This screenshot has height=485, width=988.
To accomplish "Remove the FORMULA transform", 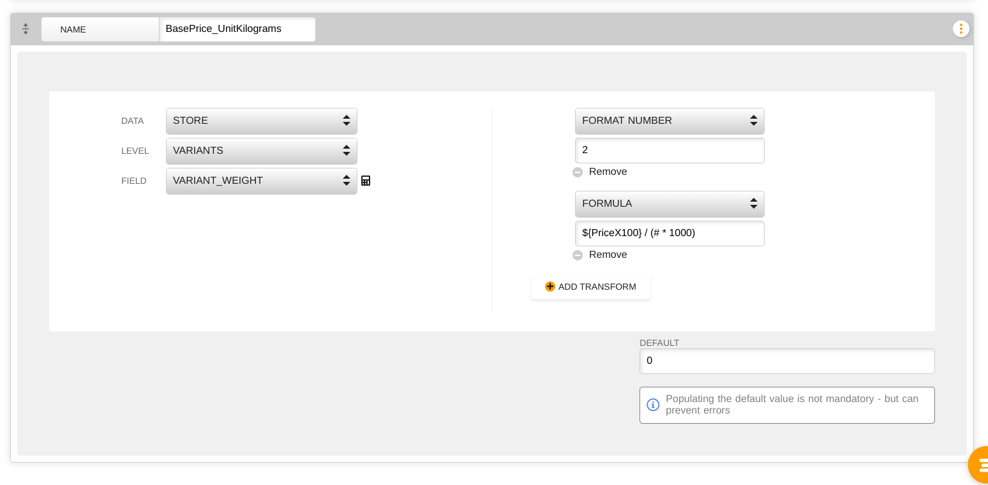I will coord(608,255).
